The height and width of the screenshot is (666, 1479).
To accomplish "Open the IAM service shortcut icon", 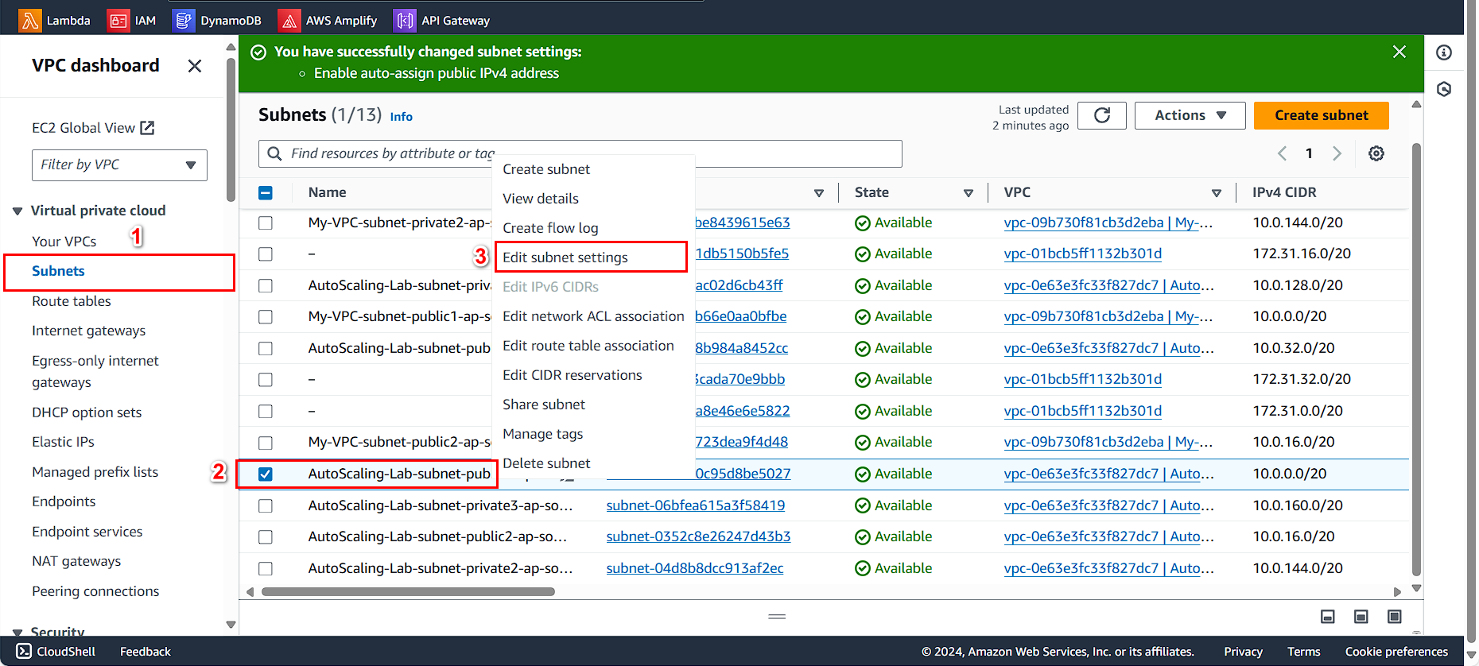I will pyautogui.click(x=118, y=21).
